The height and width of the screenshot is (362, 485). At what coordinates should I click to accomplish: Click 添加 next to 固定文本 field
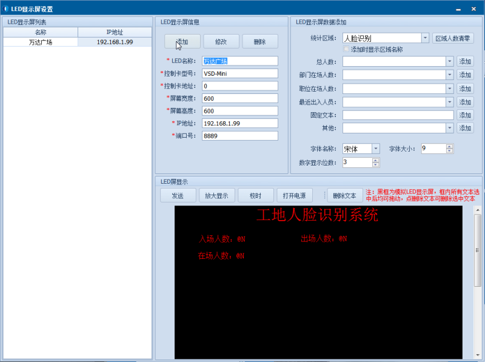465,115
